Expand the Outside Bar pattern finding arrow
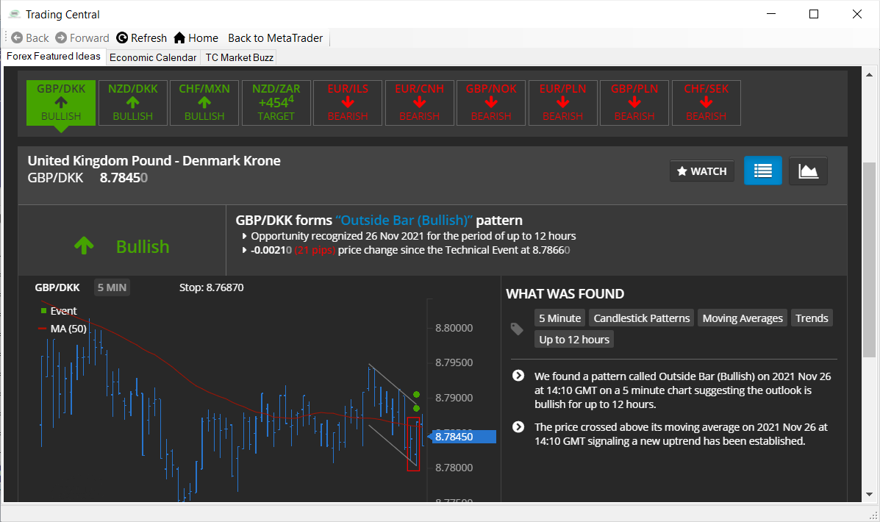This screenshot has height=522, width=880. [518, 376]
